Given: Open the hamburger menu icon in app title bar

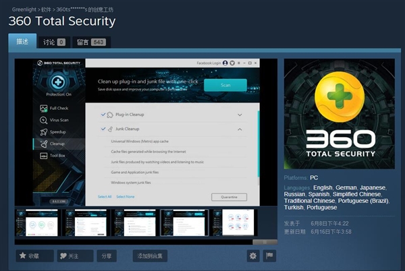Looking at the screenshot, I should 239,63.
